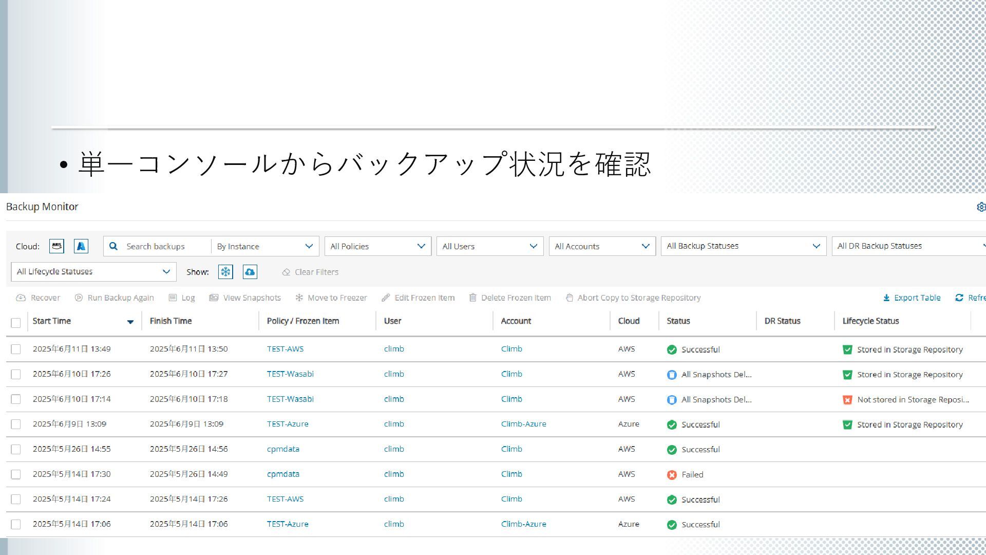Click Not stored lifecycle red icon
Screen dimensions: 986x555
tap(847, 400)
